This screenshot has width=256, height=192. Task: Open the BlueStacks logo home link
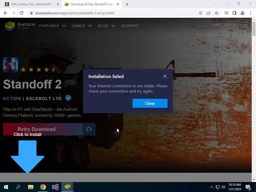coord(20,26)
